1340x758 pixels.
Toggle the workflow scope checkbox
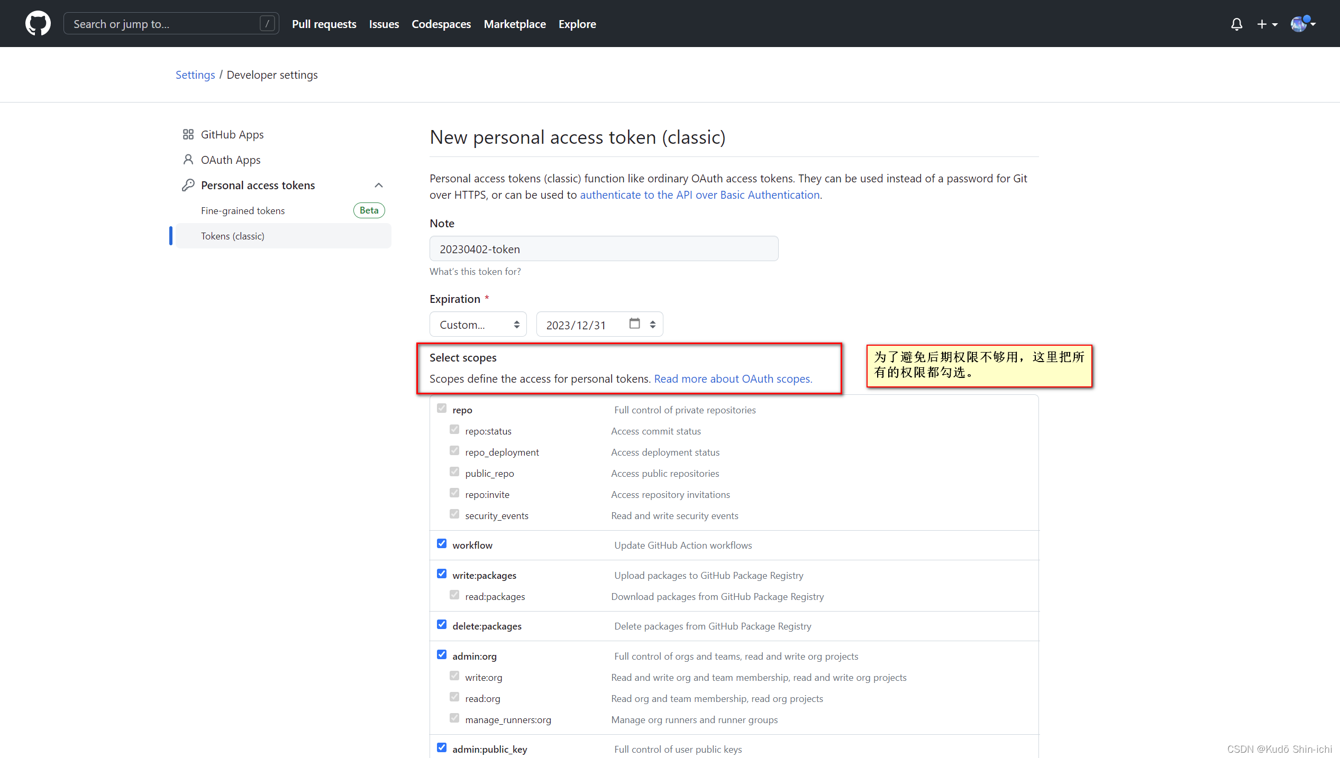click(442, 543)
